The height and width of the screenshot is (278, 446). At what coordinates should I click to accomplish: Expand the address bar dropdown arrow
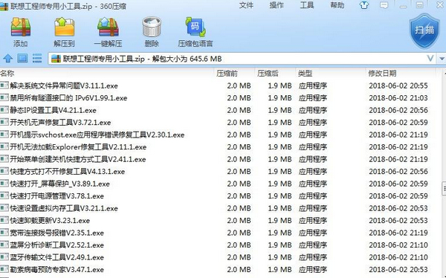[430, 59]
